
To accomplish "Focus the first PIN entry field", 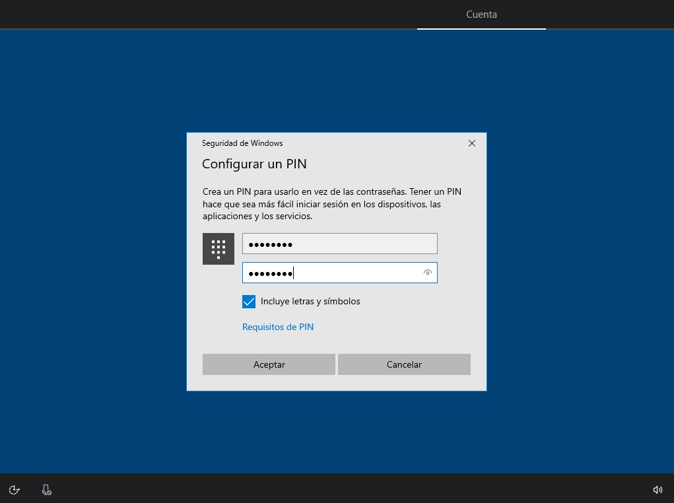I will click(339, 244).
